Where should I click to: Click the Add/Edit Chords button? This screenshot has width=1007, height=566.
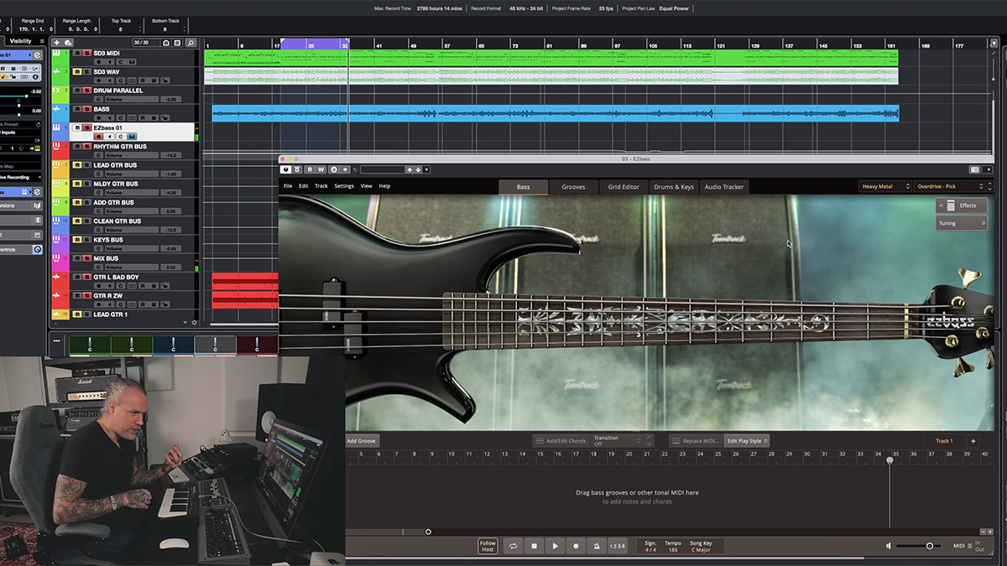(x=561, y=440)
